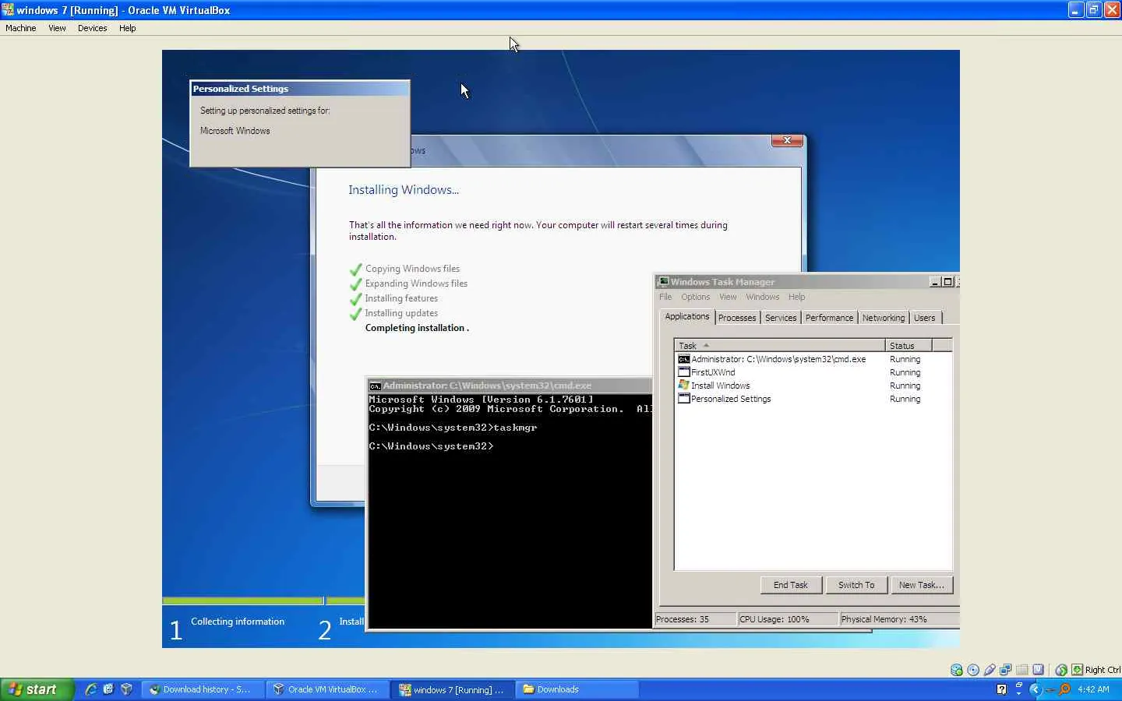Open Task Manager View menu
Screen dimensions: 1122x701
click(728, 297)
